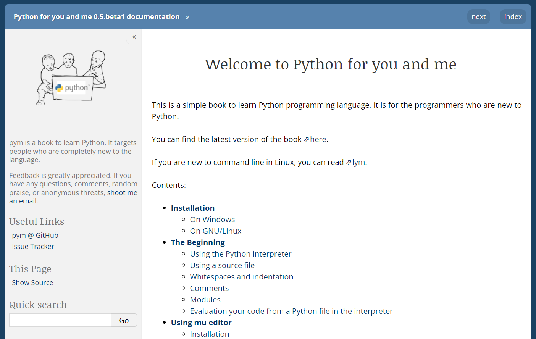
Task: Open the 'Modules' section link
Action: [205, 300]
